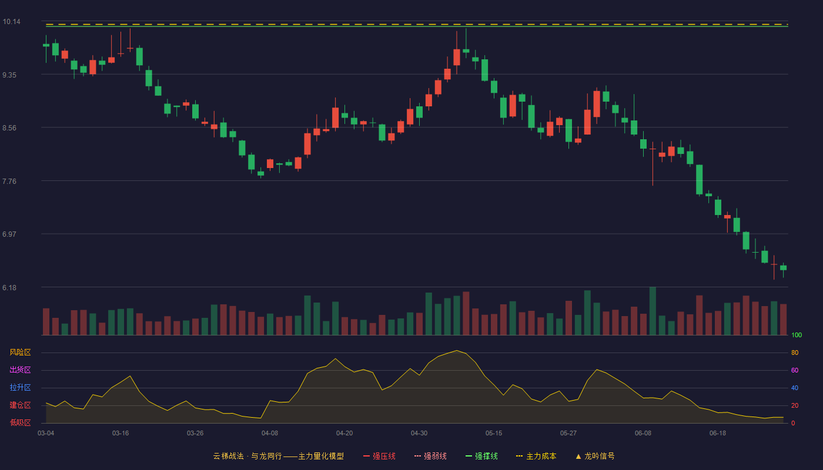Image resolution: width=823 pixels, height=470 pixels.
Task: Click the 龙吟信号 triangle legend icon
Action: tap(578, 456)
